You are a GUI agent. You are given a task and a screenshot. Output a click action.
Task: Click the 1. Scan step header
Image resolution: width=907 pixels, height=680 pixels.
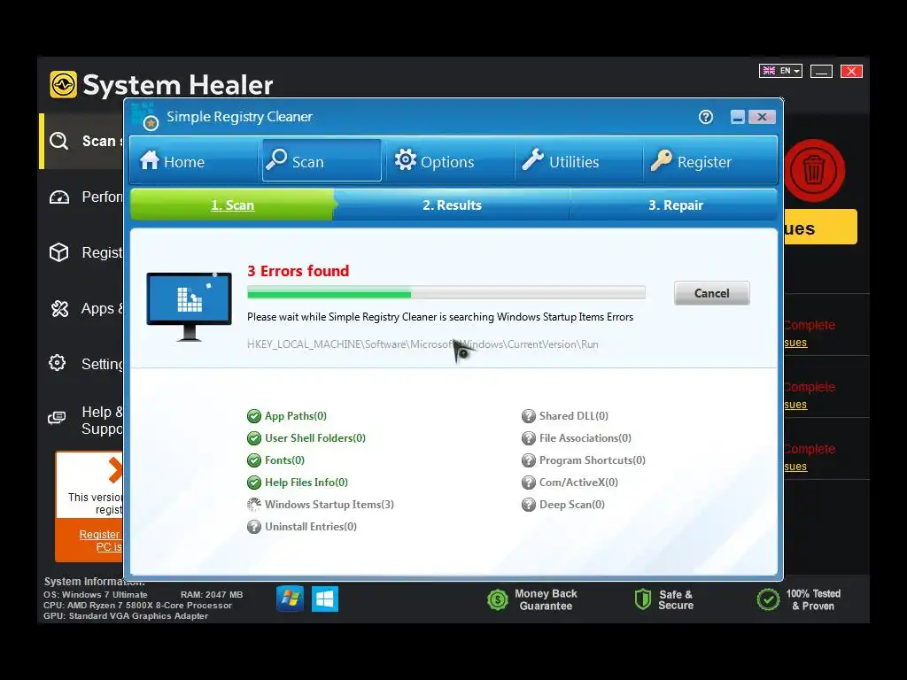(233, 205)
